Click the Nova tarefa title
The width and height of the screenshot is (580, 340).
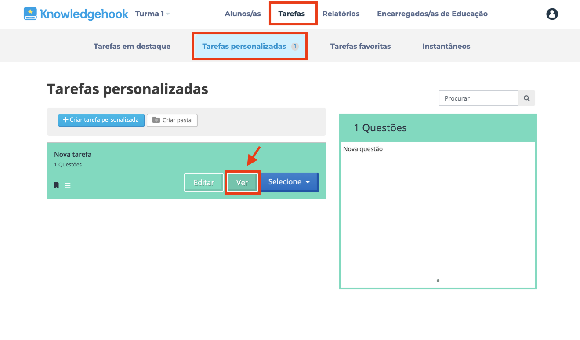click(x=73, y=154)
